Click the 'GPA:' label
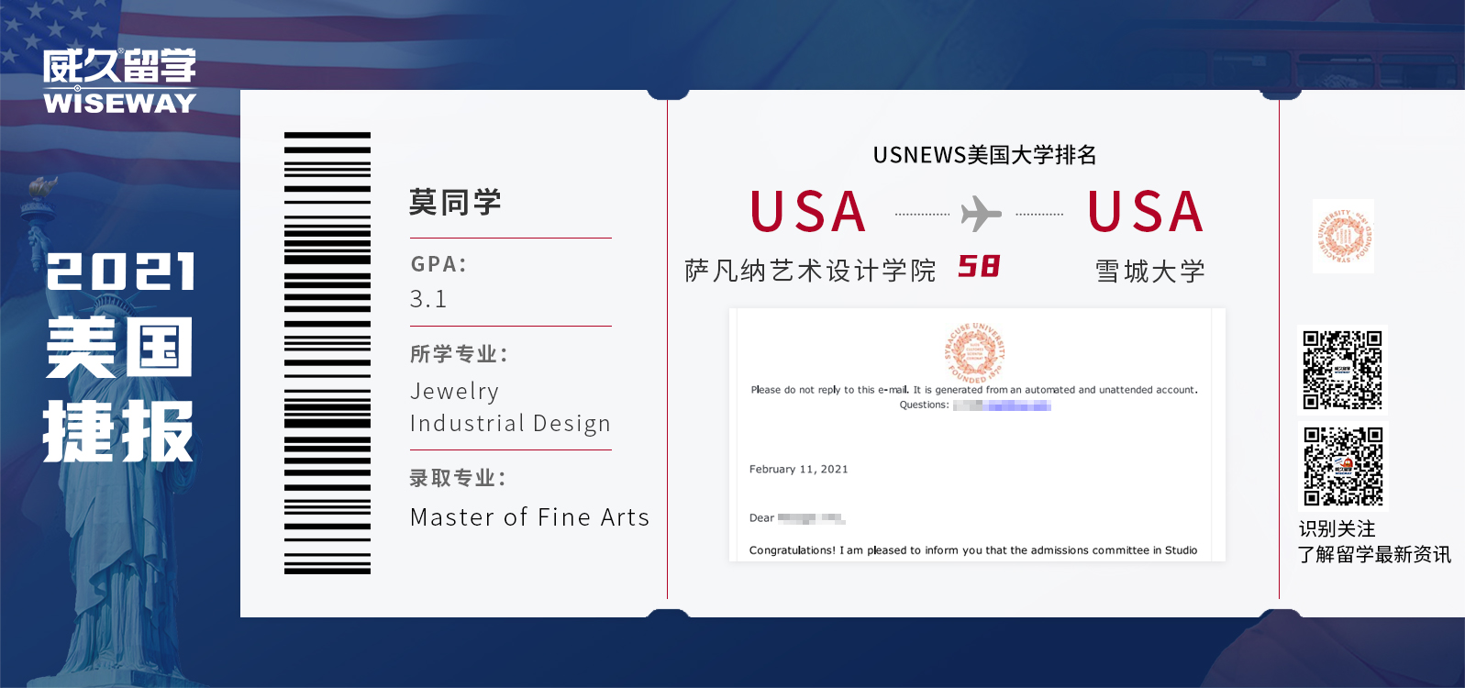This screenshot has width=1465, height=688. (x=438, y=264)
